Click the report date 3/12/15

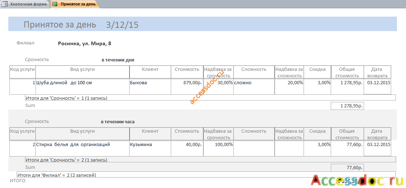click(122, 25)
